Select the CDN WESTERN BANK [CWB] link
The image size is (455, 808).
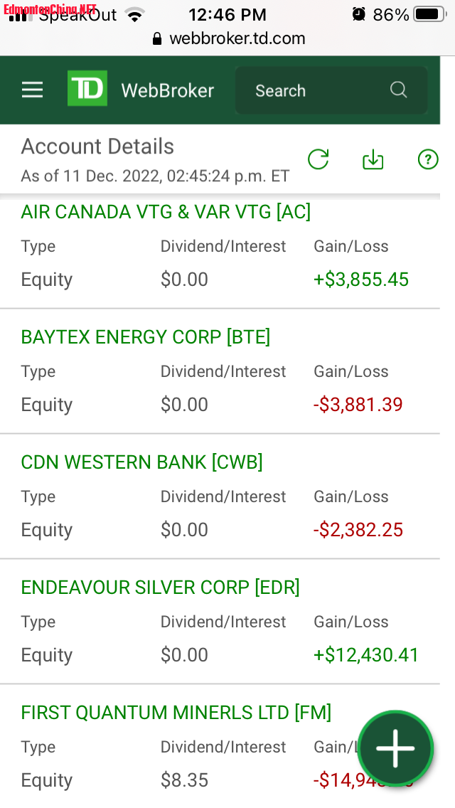[x=142, y=462]
